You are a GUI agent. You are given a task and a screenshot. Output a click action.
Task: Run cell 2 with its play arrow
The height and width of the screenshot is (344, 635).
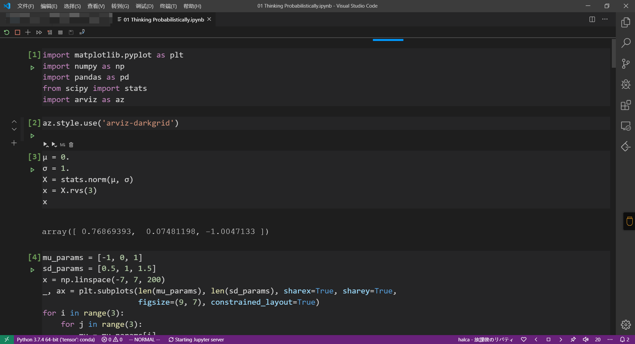pyautogui.click(x=32, y=136)
